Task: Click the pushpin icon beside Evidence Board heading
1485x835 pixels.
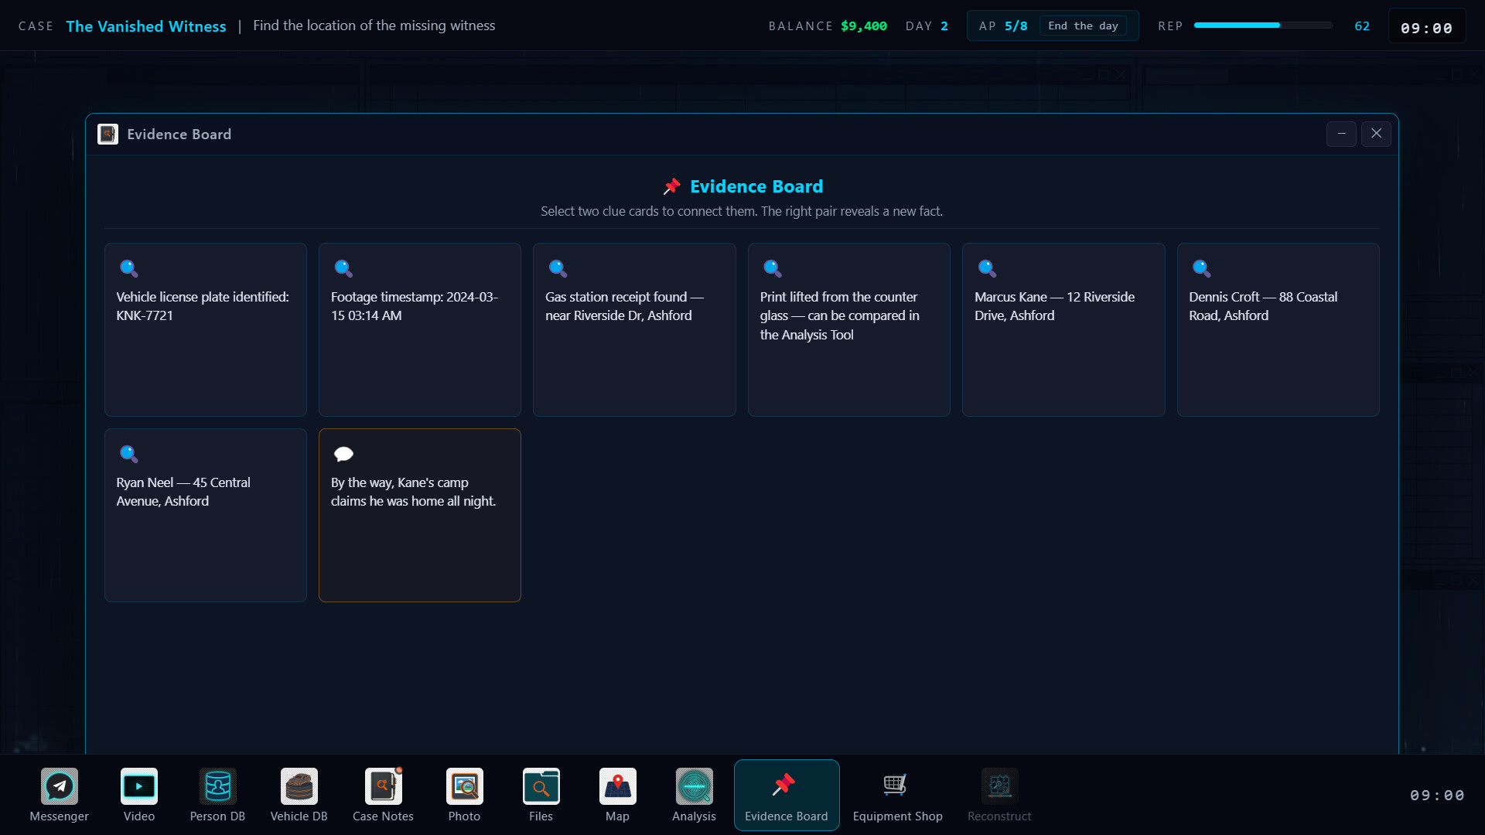Action: point(671,187)
